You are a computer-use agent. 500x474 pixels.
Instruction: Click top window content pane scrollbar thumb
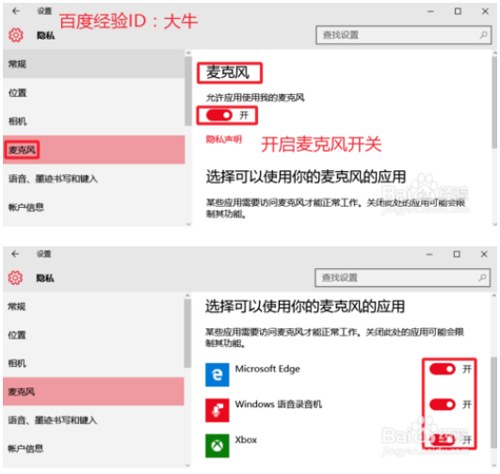tap(494, 102)
